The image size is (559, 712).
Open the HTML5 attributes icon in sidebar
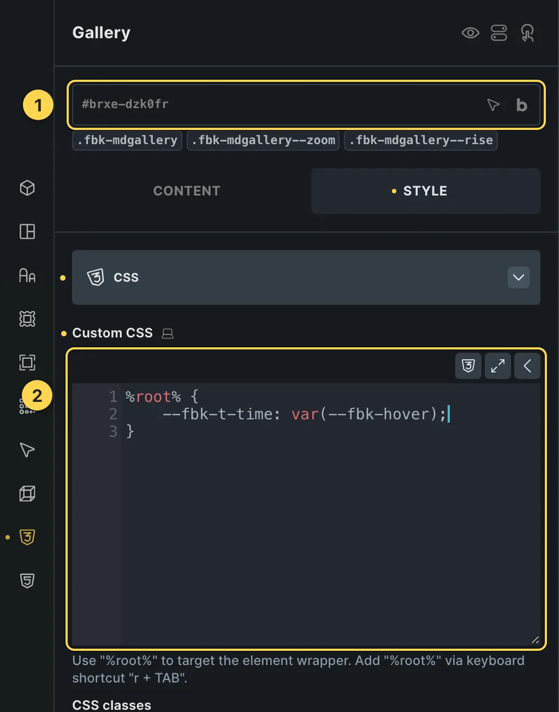(x=27, y=581)
